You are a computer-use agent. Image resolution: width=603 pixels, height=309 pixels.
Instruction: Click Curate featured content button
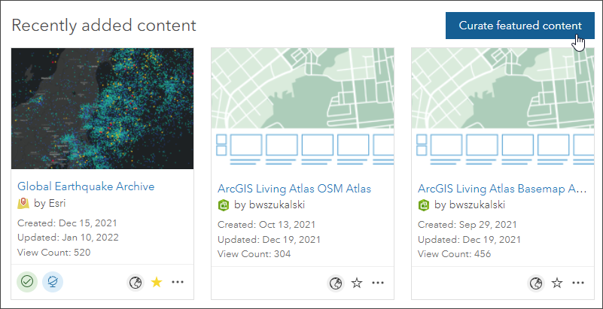click(x=520, y=26)
